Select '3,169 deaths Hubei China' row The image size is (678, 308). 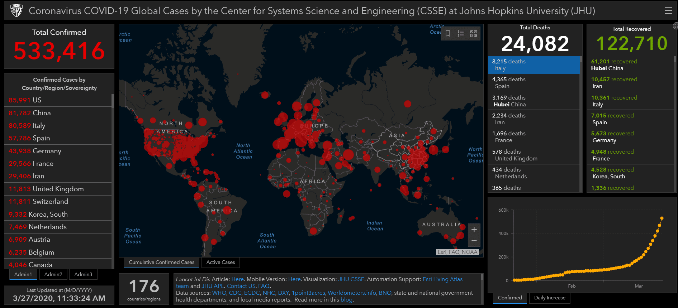tap(534, 101)
